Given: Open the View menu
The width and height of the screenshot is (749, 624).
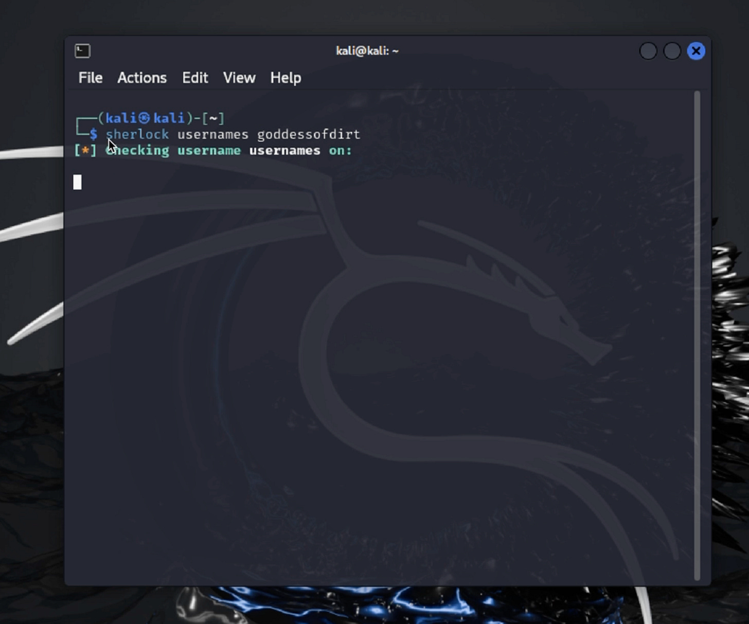Looking at the screenshot, I should (x=239, y=78).
